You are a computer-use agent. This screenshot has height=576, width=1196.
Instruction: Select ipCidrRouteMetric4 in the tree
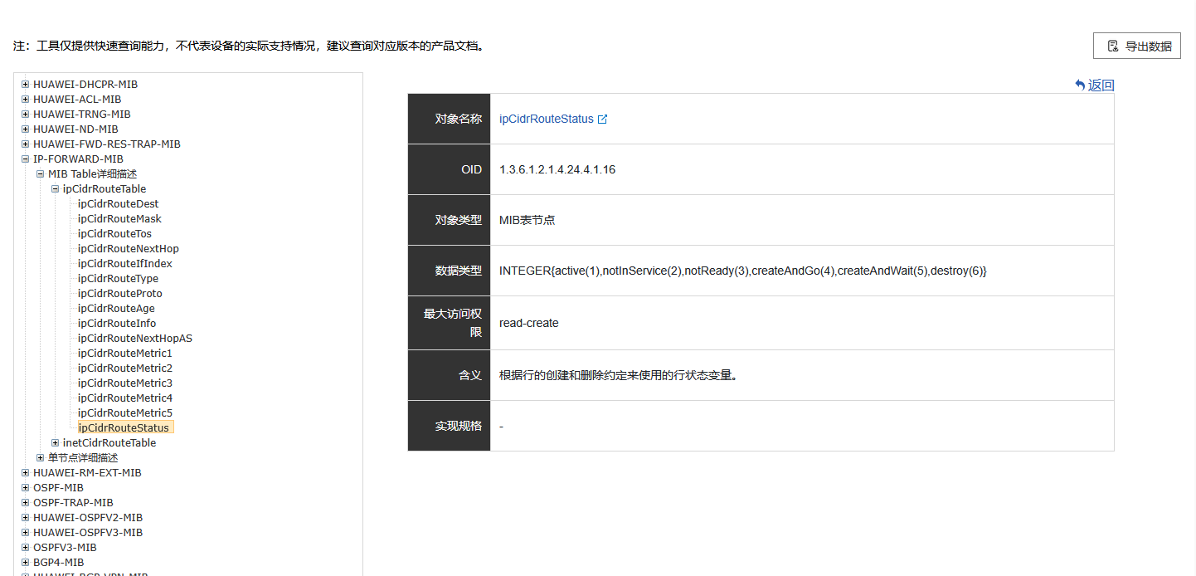point(125,398)
